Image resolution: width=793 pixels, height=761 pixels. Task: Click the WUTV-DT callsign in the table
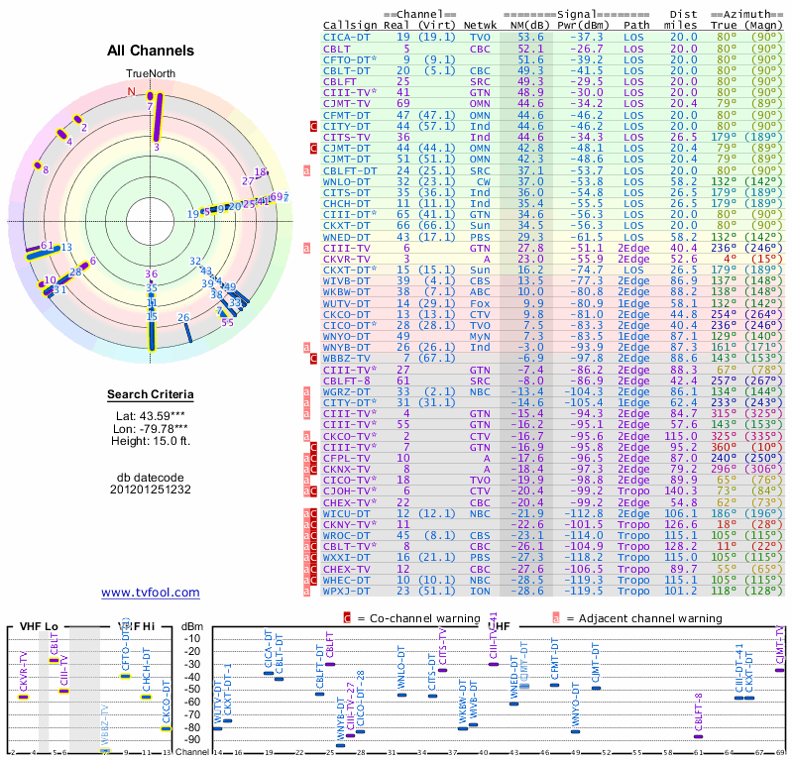(346, 303)
